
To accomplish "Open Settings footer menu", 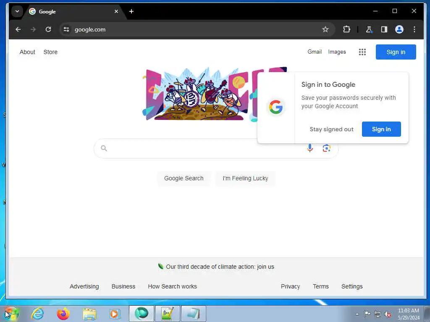I will click(352, 286).
